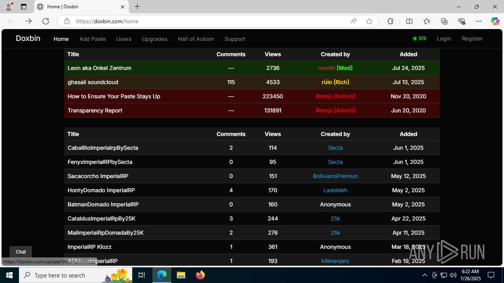Click 25k in the MailImperialRpDomadaBy25K row
504x283 pixels.
coord(335,233)
